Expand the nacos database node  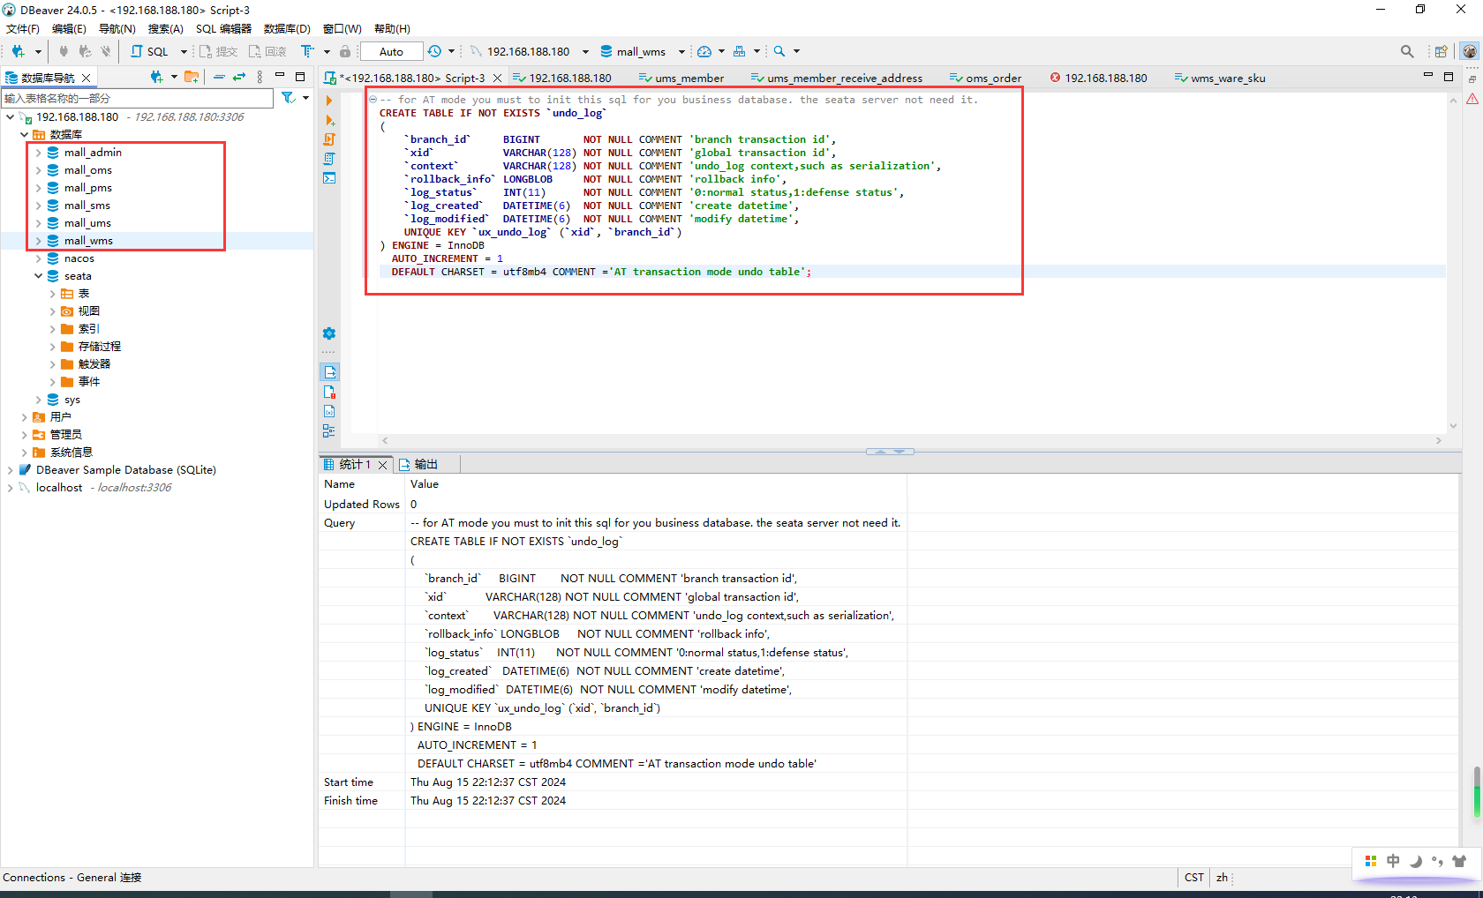point(38,258)
